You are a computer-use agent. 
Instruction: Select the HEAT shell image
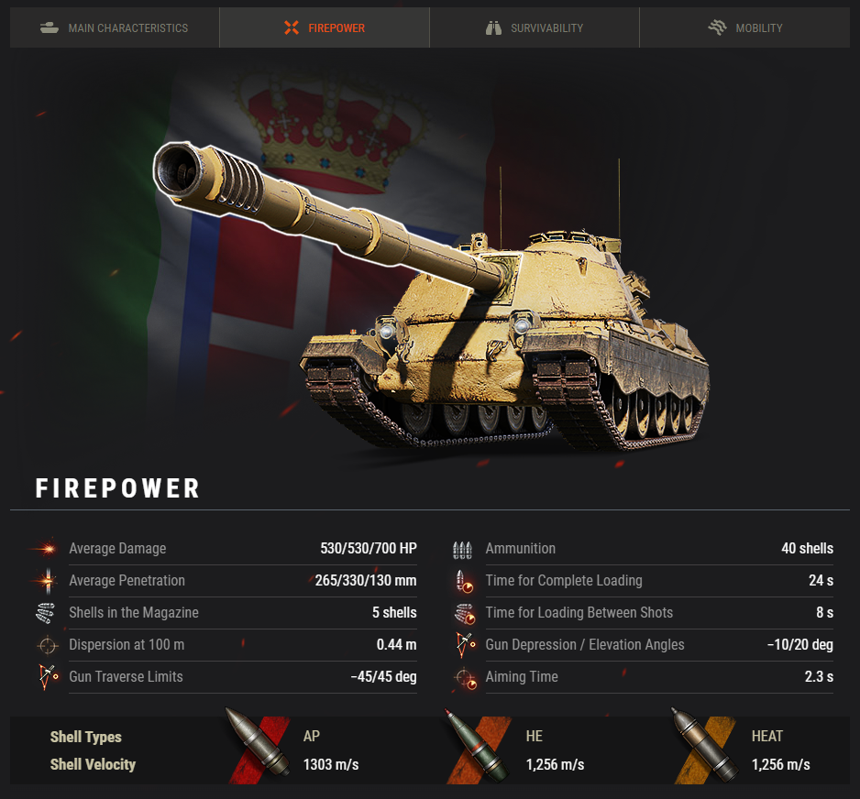point(704,745)
